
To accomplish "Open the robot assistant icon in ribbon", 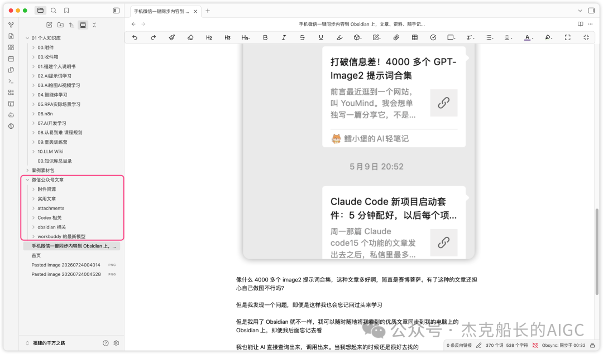I will click(11, 115).
